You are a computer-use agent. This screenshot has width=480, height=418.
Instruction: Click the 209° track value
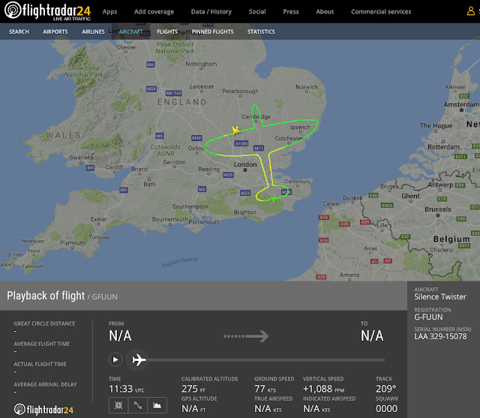pyautogui.click(x=386, y=389)
